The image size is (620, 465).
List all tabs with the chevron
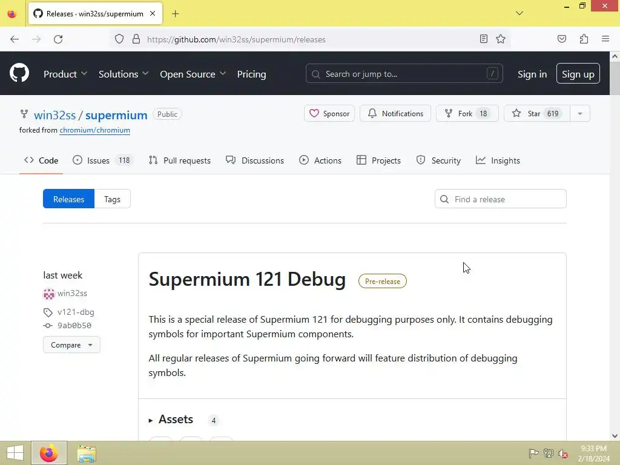pyautogui.click(x=519, y=13)
